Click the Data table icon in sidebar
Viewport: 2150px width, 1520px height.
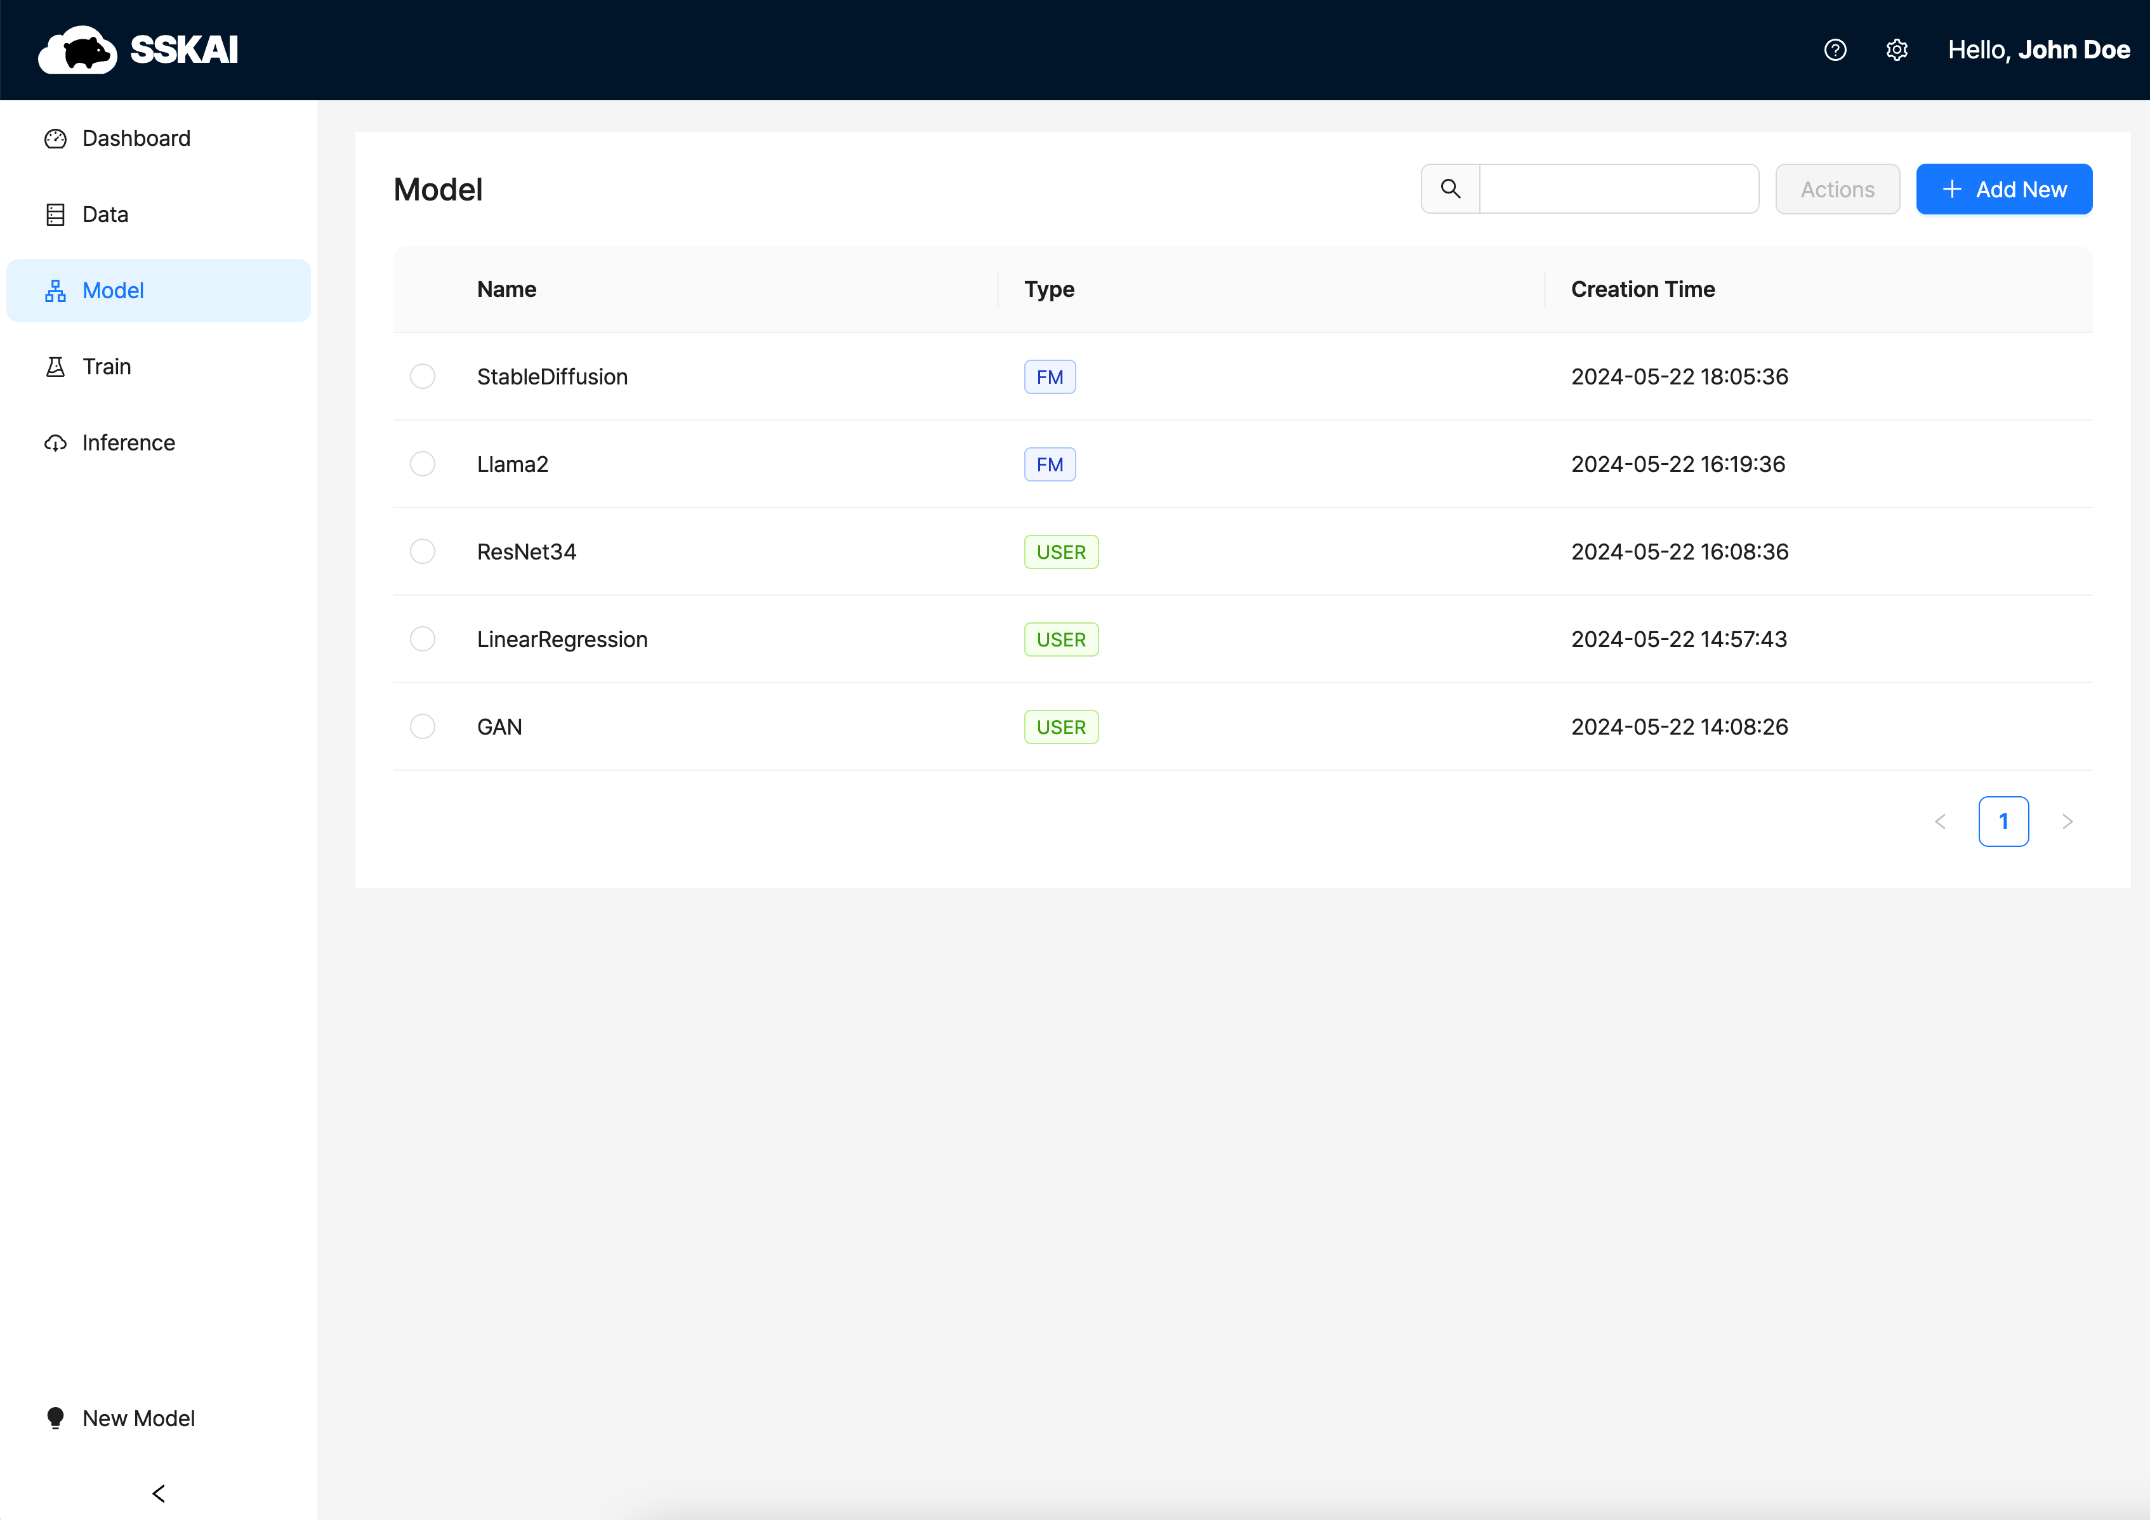tap(55, 214)
